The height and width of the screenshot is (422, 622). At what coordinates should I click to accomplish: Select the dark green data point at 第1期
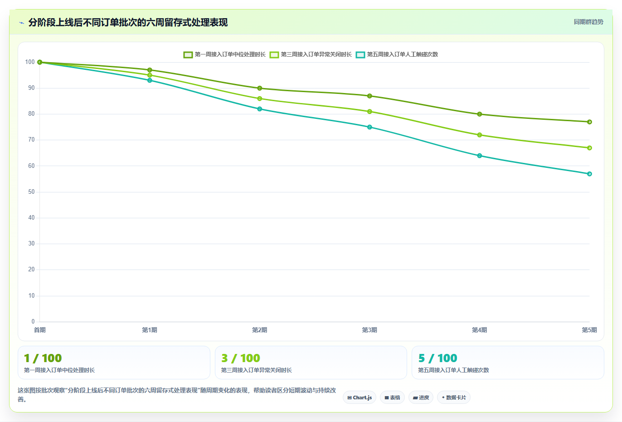[x=150, y=70]
